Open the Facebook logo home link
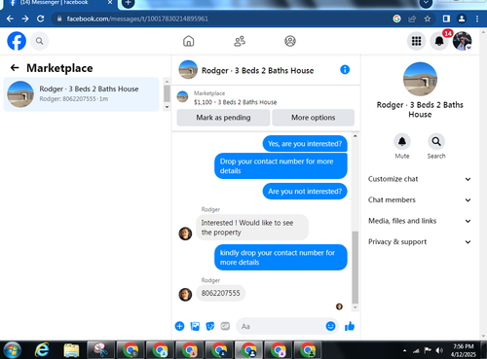 point(17,41)
